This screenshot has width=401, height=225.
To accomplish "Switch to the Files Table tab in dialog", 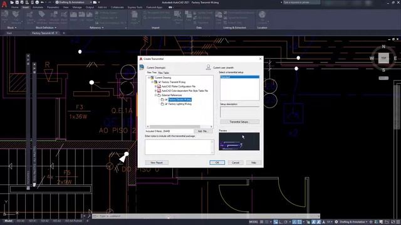I will [163, 73].
